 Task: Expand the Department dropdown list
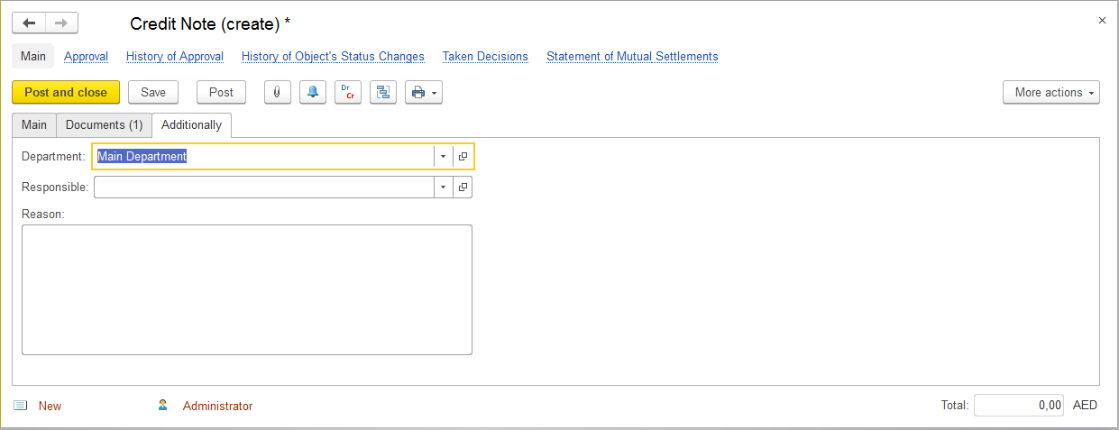tap(443, 157)
